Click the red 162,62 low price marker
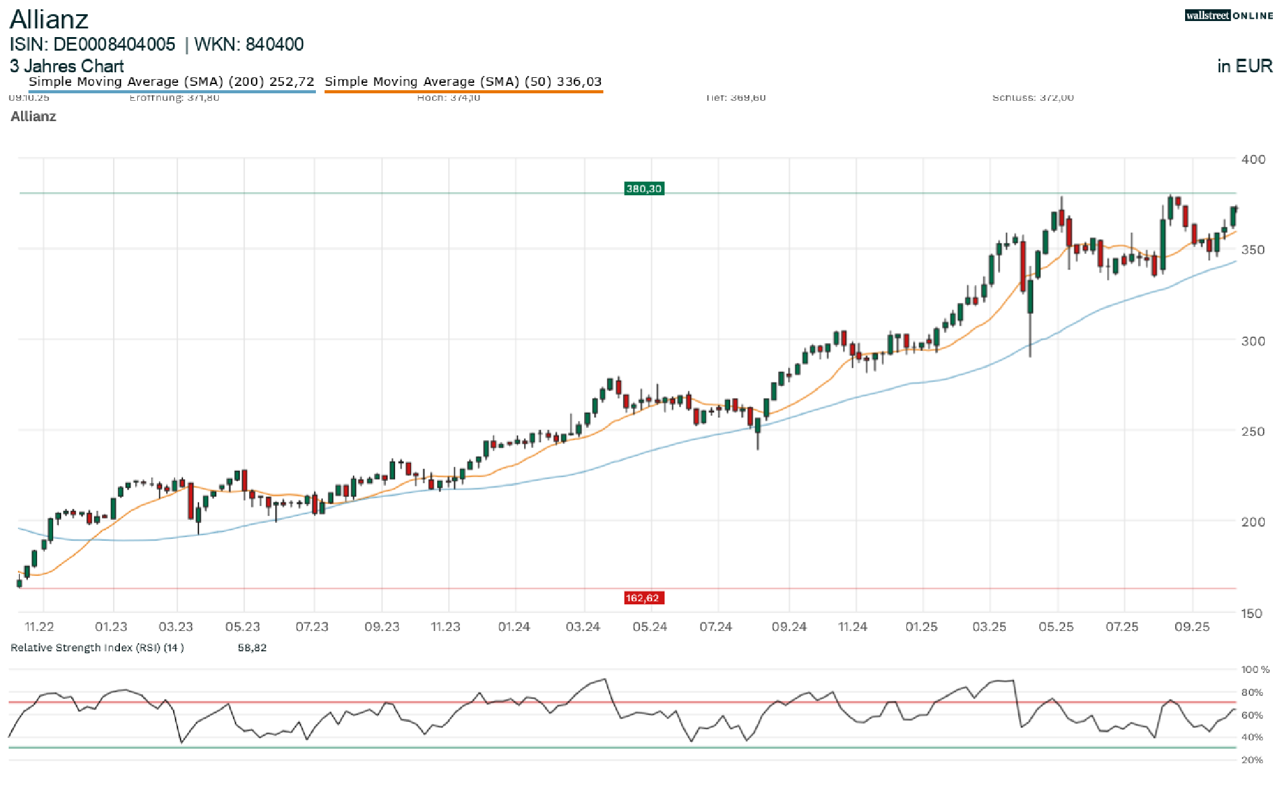The image size is (1284, 791). click(x=642, y=598)
